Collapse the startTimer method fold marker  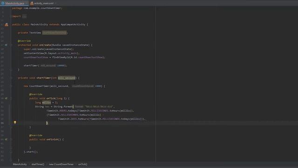(x=11, y=78)
